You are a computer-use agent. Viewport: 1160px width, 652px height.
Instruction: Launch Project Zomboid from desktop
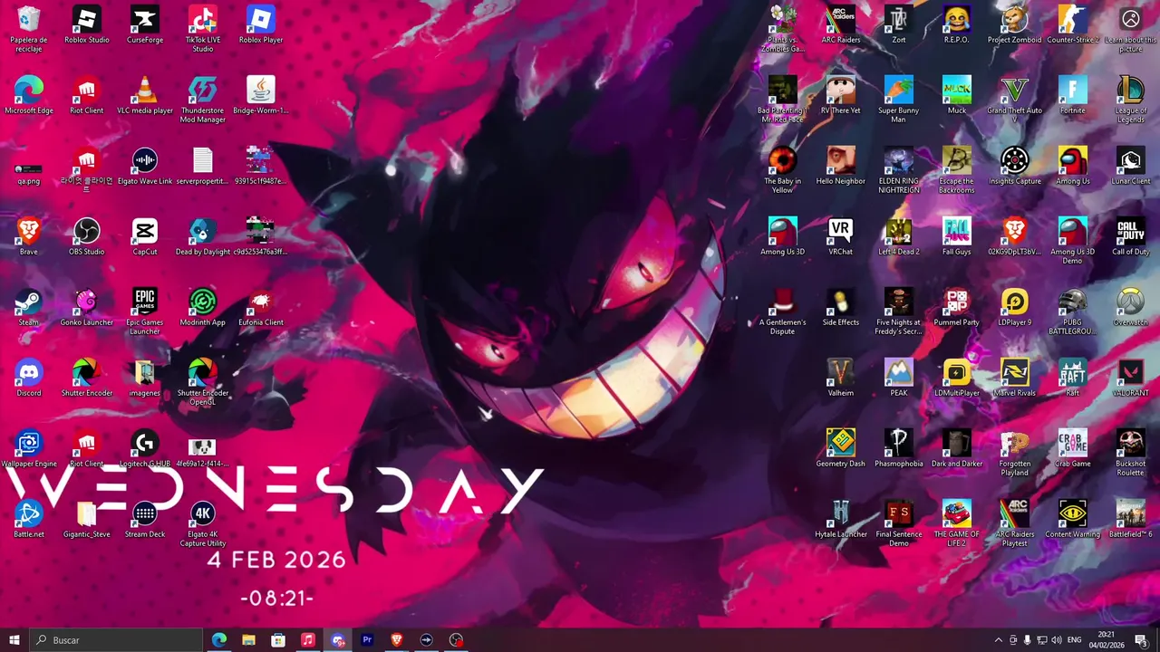click(x=1015, y=25)
